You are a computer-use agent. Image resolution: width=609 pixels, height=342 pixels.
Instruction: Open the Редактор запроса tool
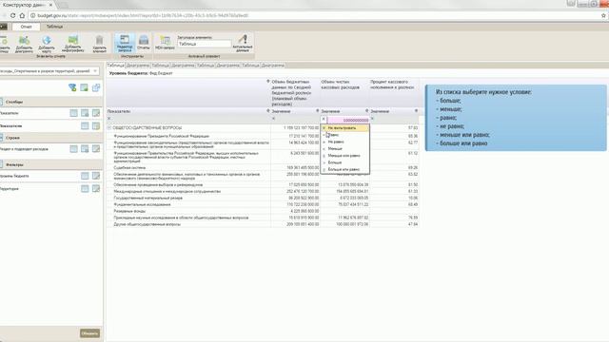pyautogui.click(x=125, y=43)
